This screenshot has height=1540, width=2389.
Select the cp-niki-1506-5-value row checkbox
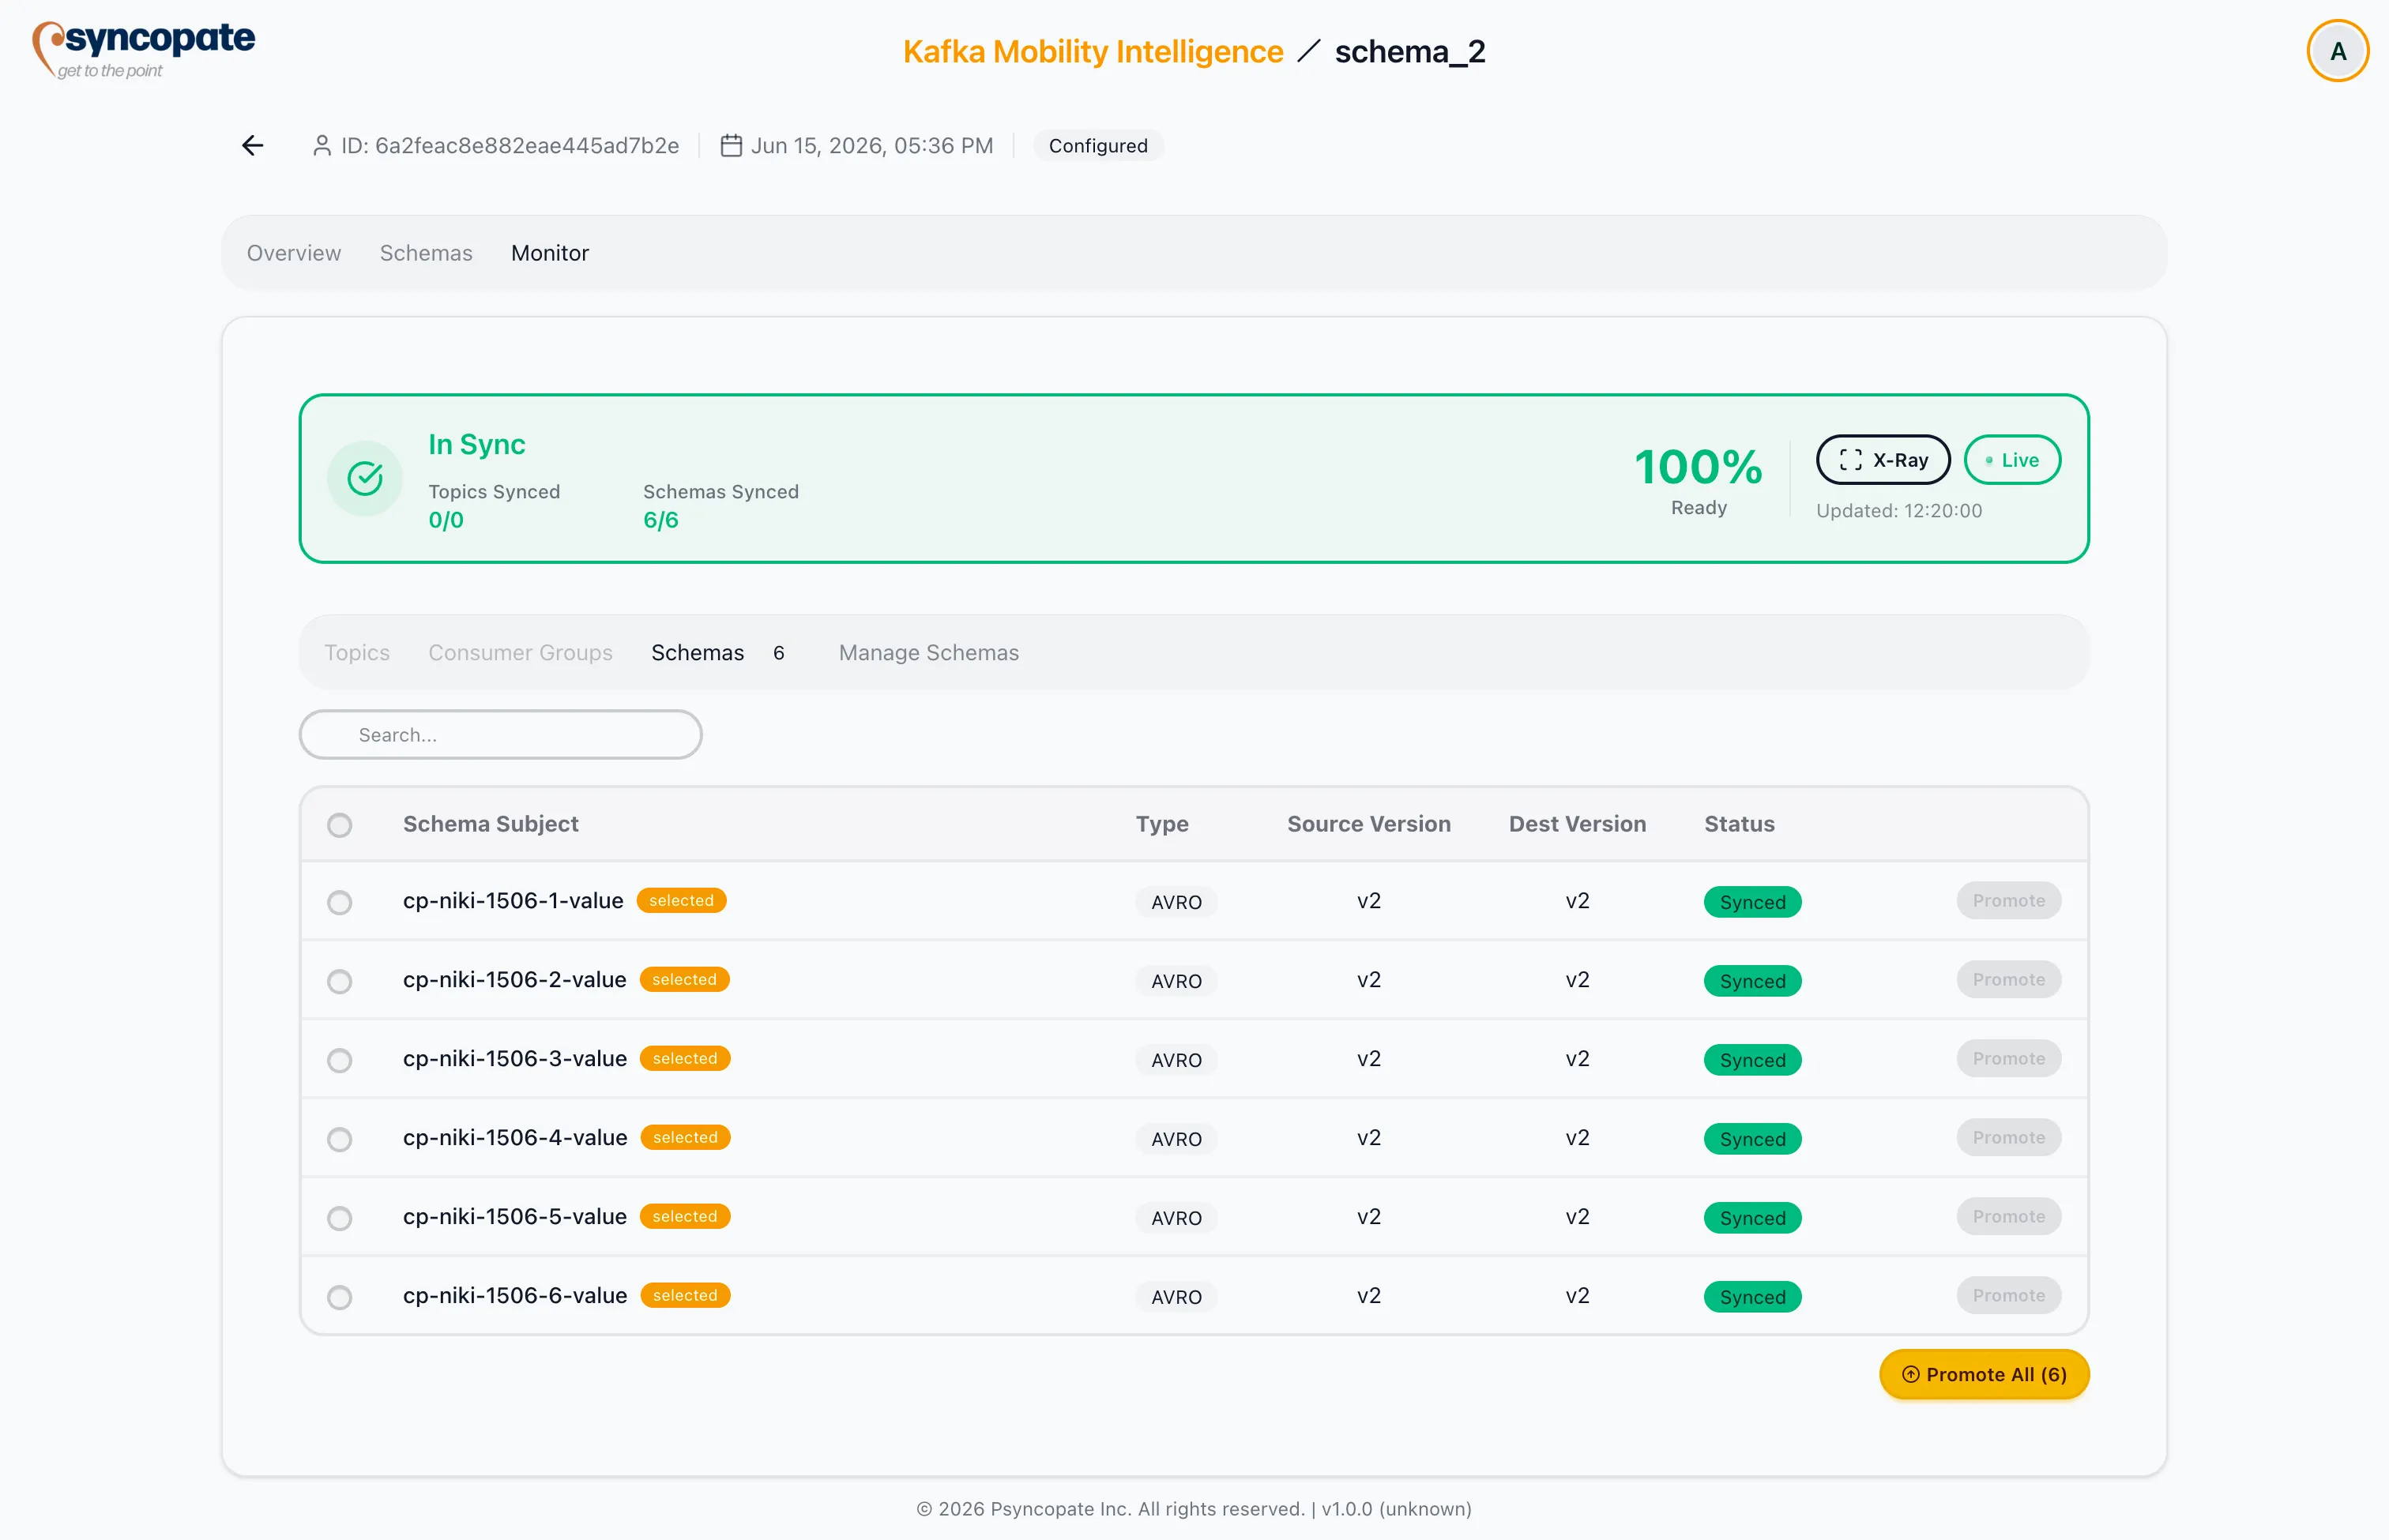pyautogui.click(x=340, y=1218)
